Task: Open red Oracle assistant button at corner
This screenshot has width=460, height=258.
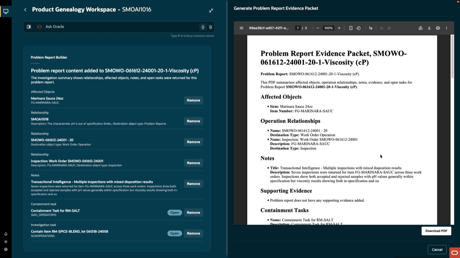Action: click(455, 253)
